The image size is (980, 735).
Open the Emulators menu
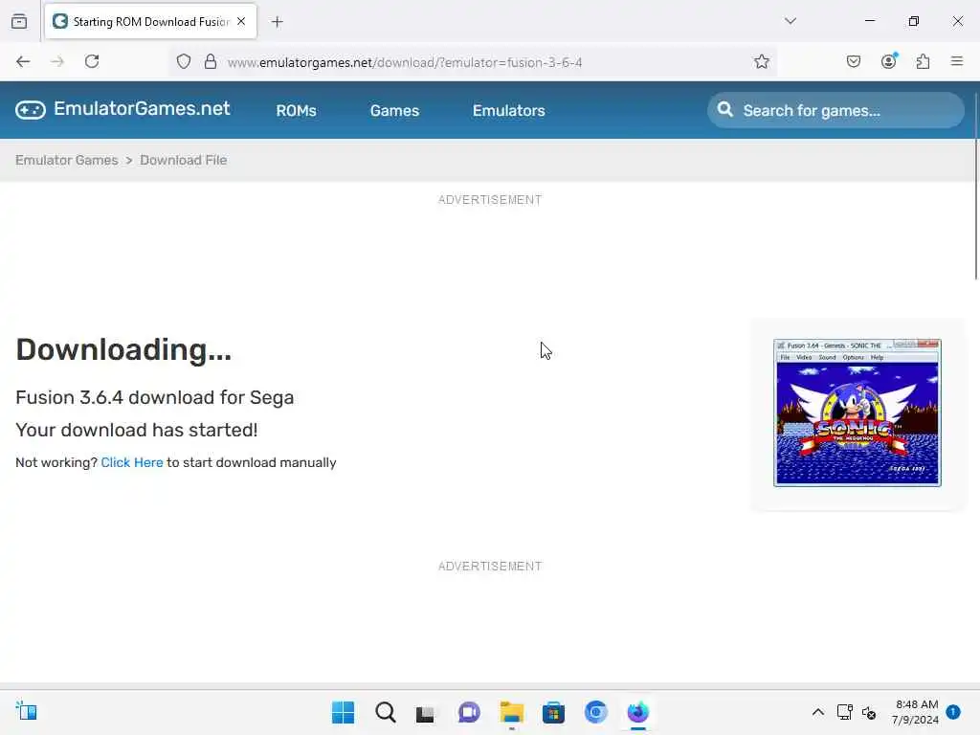point(509,111)
